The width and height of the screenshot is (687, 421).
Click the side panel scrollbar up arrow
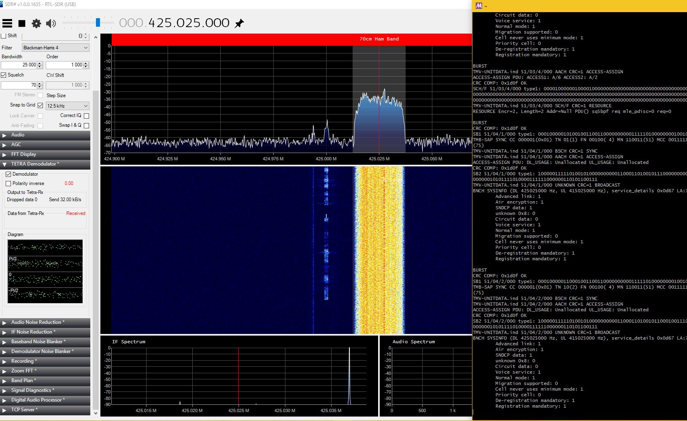96,37
